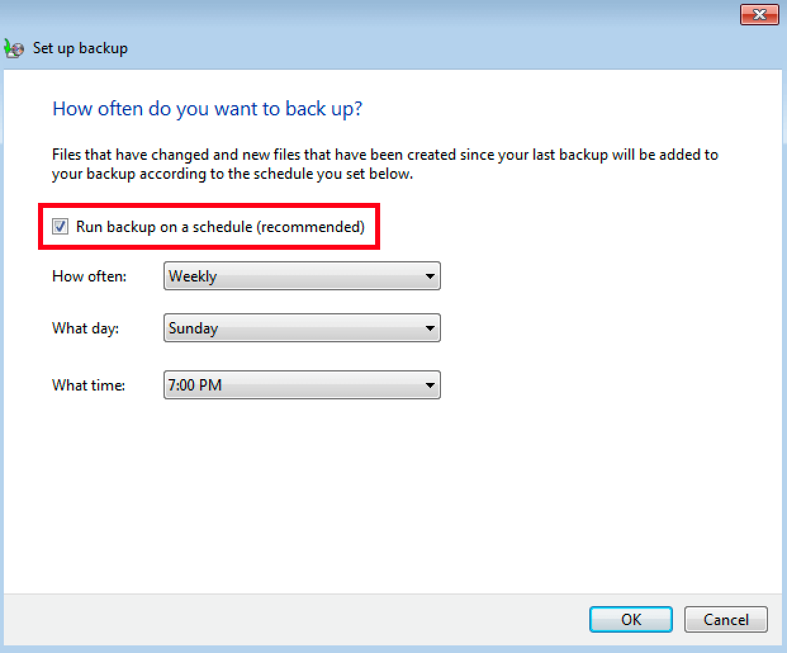Click the blank footer area left of the OK button
Image resolution: width=787 pixels, height=653 pixels.
click(x=291, y=619)
